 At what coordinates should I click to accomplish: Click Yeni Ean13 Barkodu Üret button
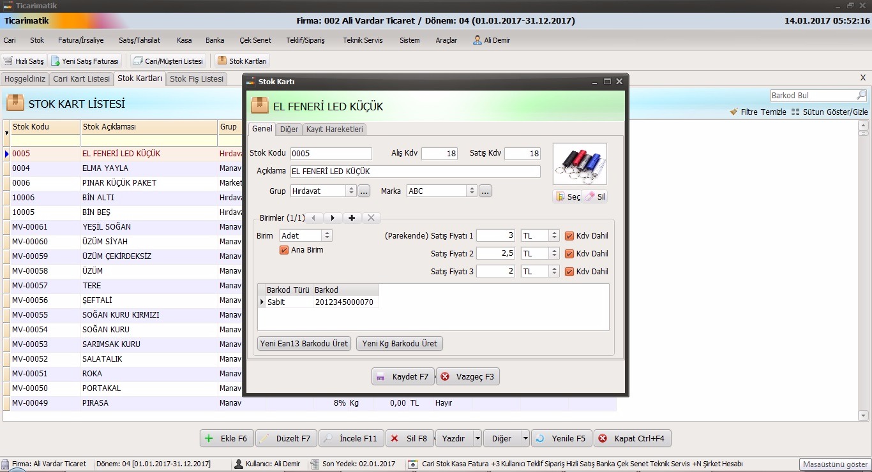pyautogui.click(x=304, y=344)
